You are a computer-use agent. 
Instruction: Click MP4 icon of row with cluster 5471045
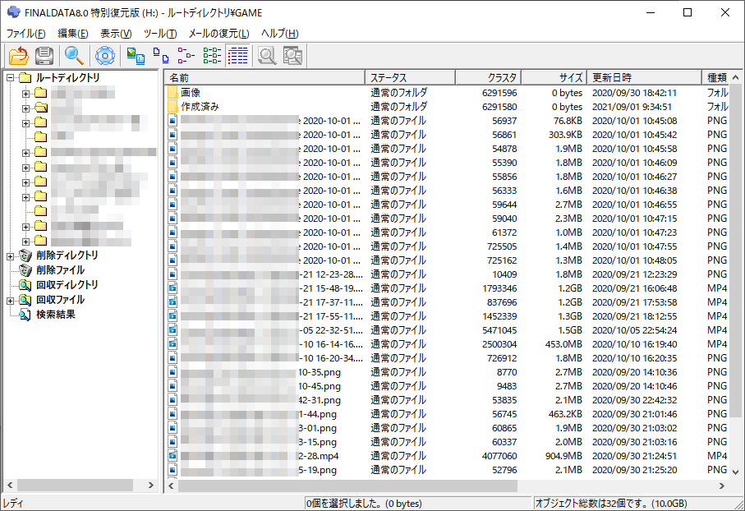click(x=172, y=330)
